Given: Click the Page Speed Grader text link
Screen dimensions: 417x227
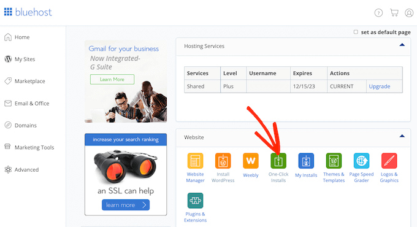Looking at the screenshot, I should coord(361,177).
